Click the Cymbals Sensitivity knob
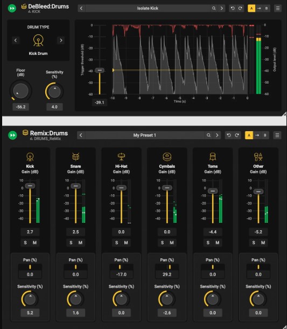Image resolution: width=287 pixels, height=329 pixels. coord(167,299)
